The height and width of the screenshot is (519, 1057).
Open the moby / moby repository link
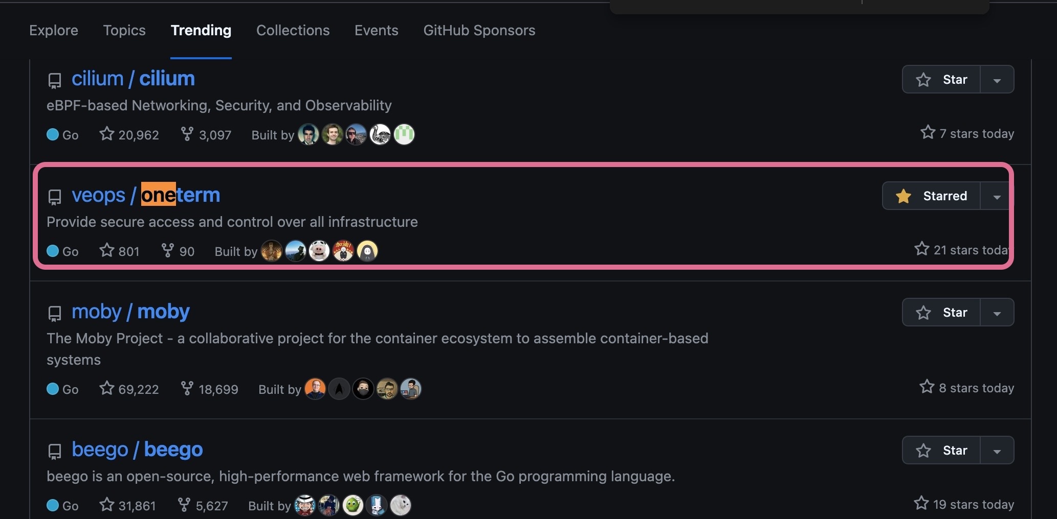coord(130,312)
